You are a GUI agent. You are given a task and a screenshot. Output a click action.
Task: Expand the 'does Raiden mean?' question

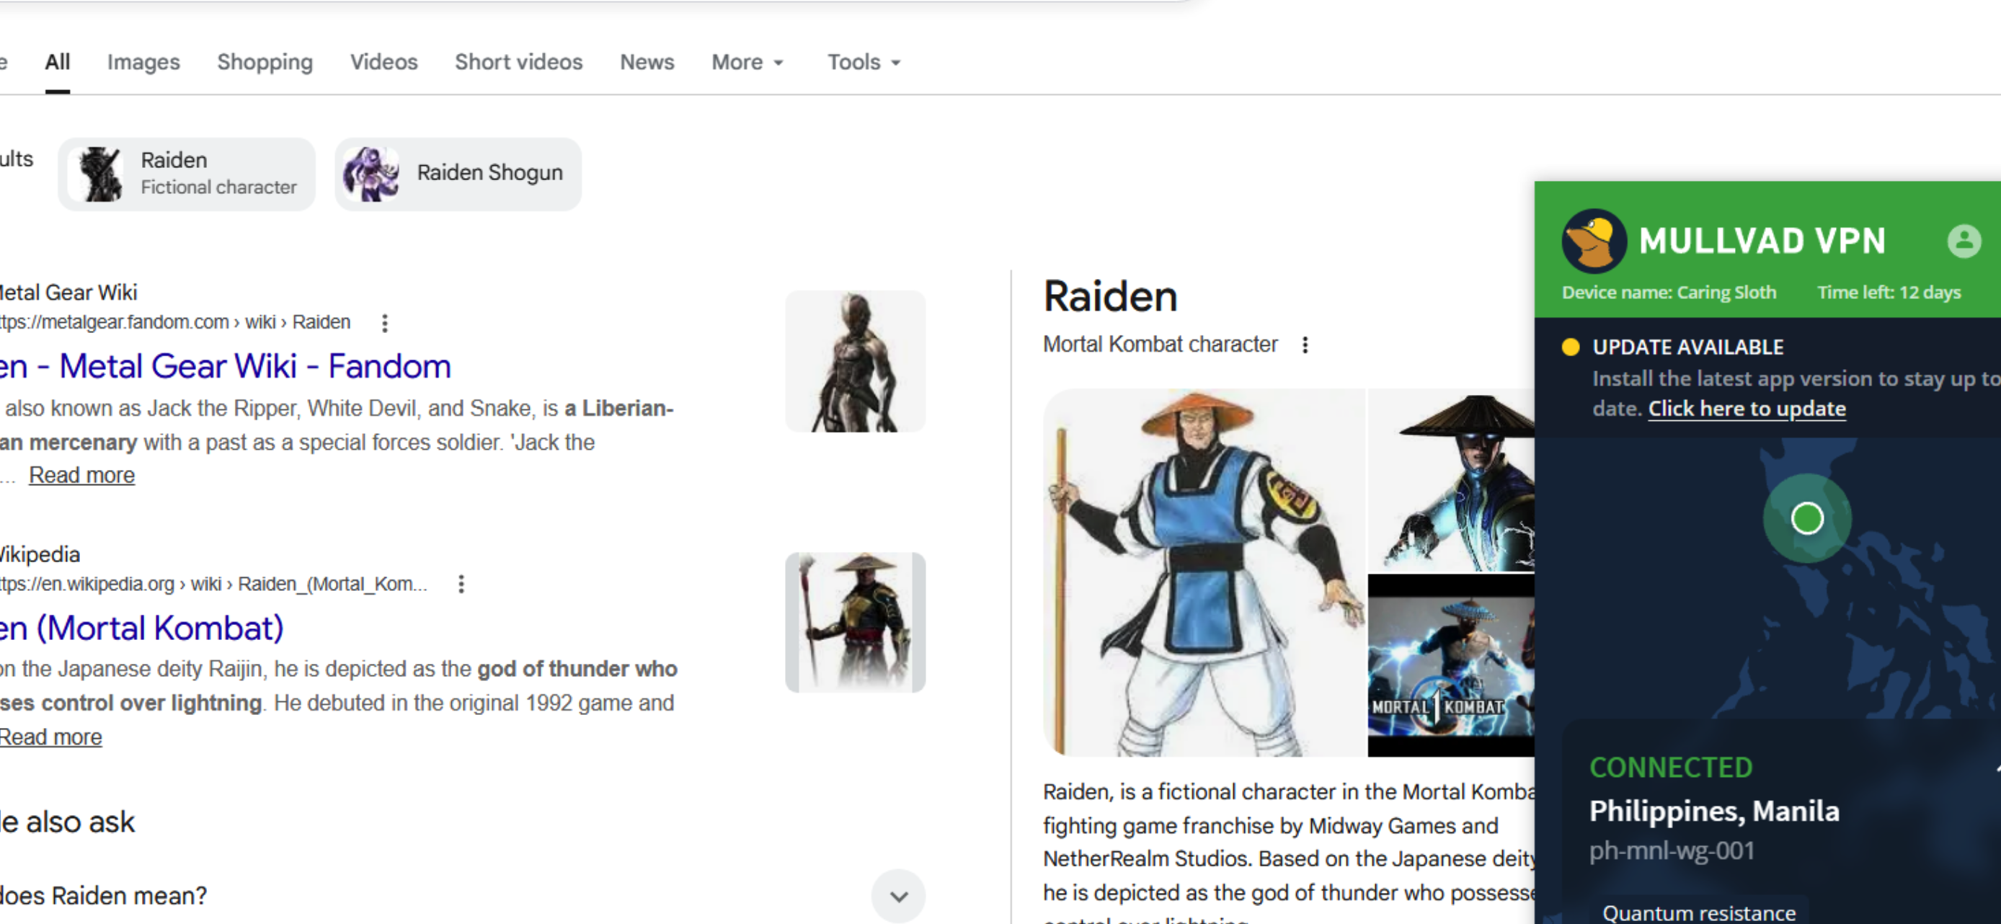point(899,896)
